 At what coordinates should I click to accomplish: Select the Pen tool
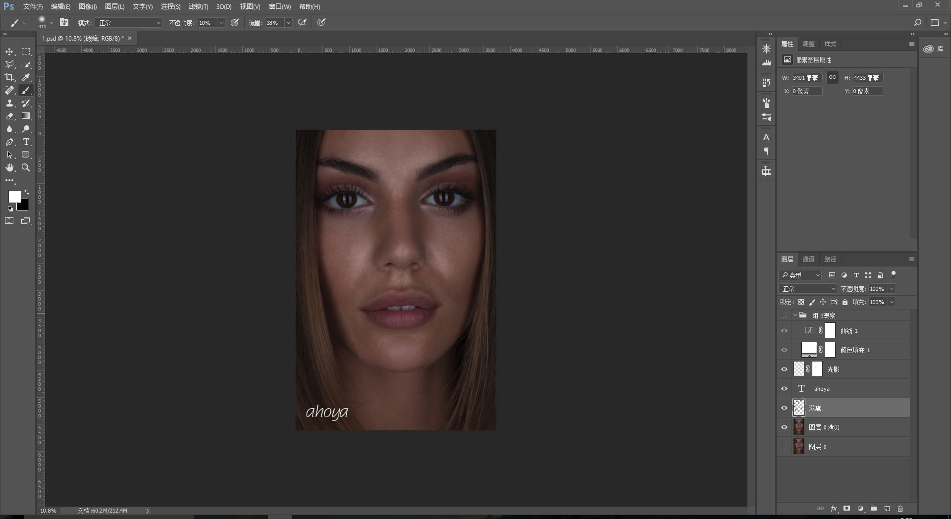(9, 142)
